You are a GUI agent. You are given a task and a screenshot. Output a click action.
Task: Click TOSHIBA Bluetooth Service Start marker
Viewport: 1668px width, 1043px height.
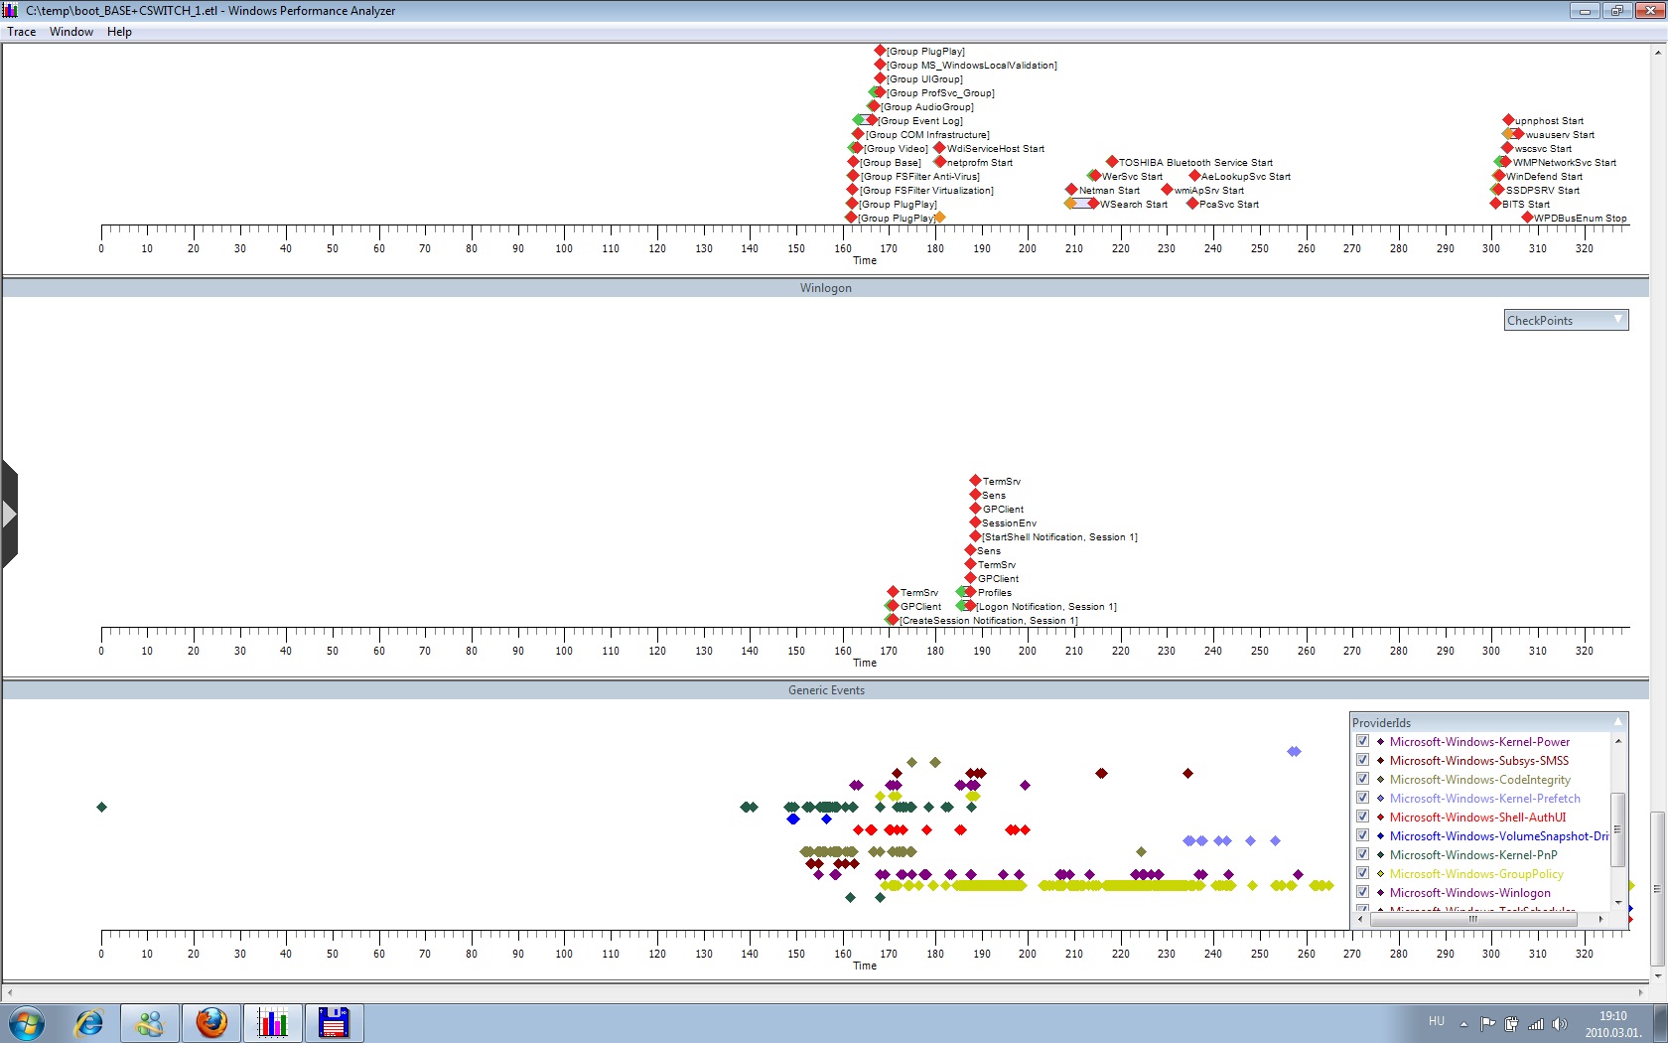[1112, 161]
